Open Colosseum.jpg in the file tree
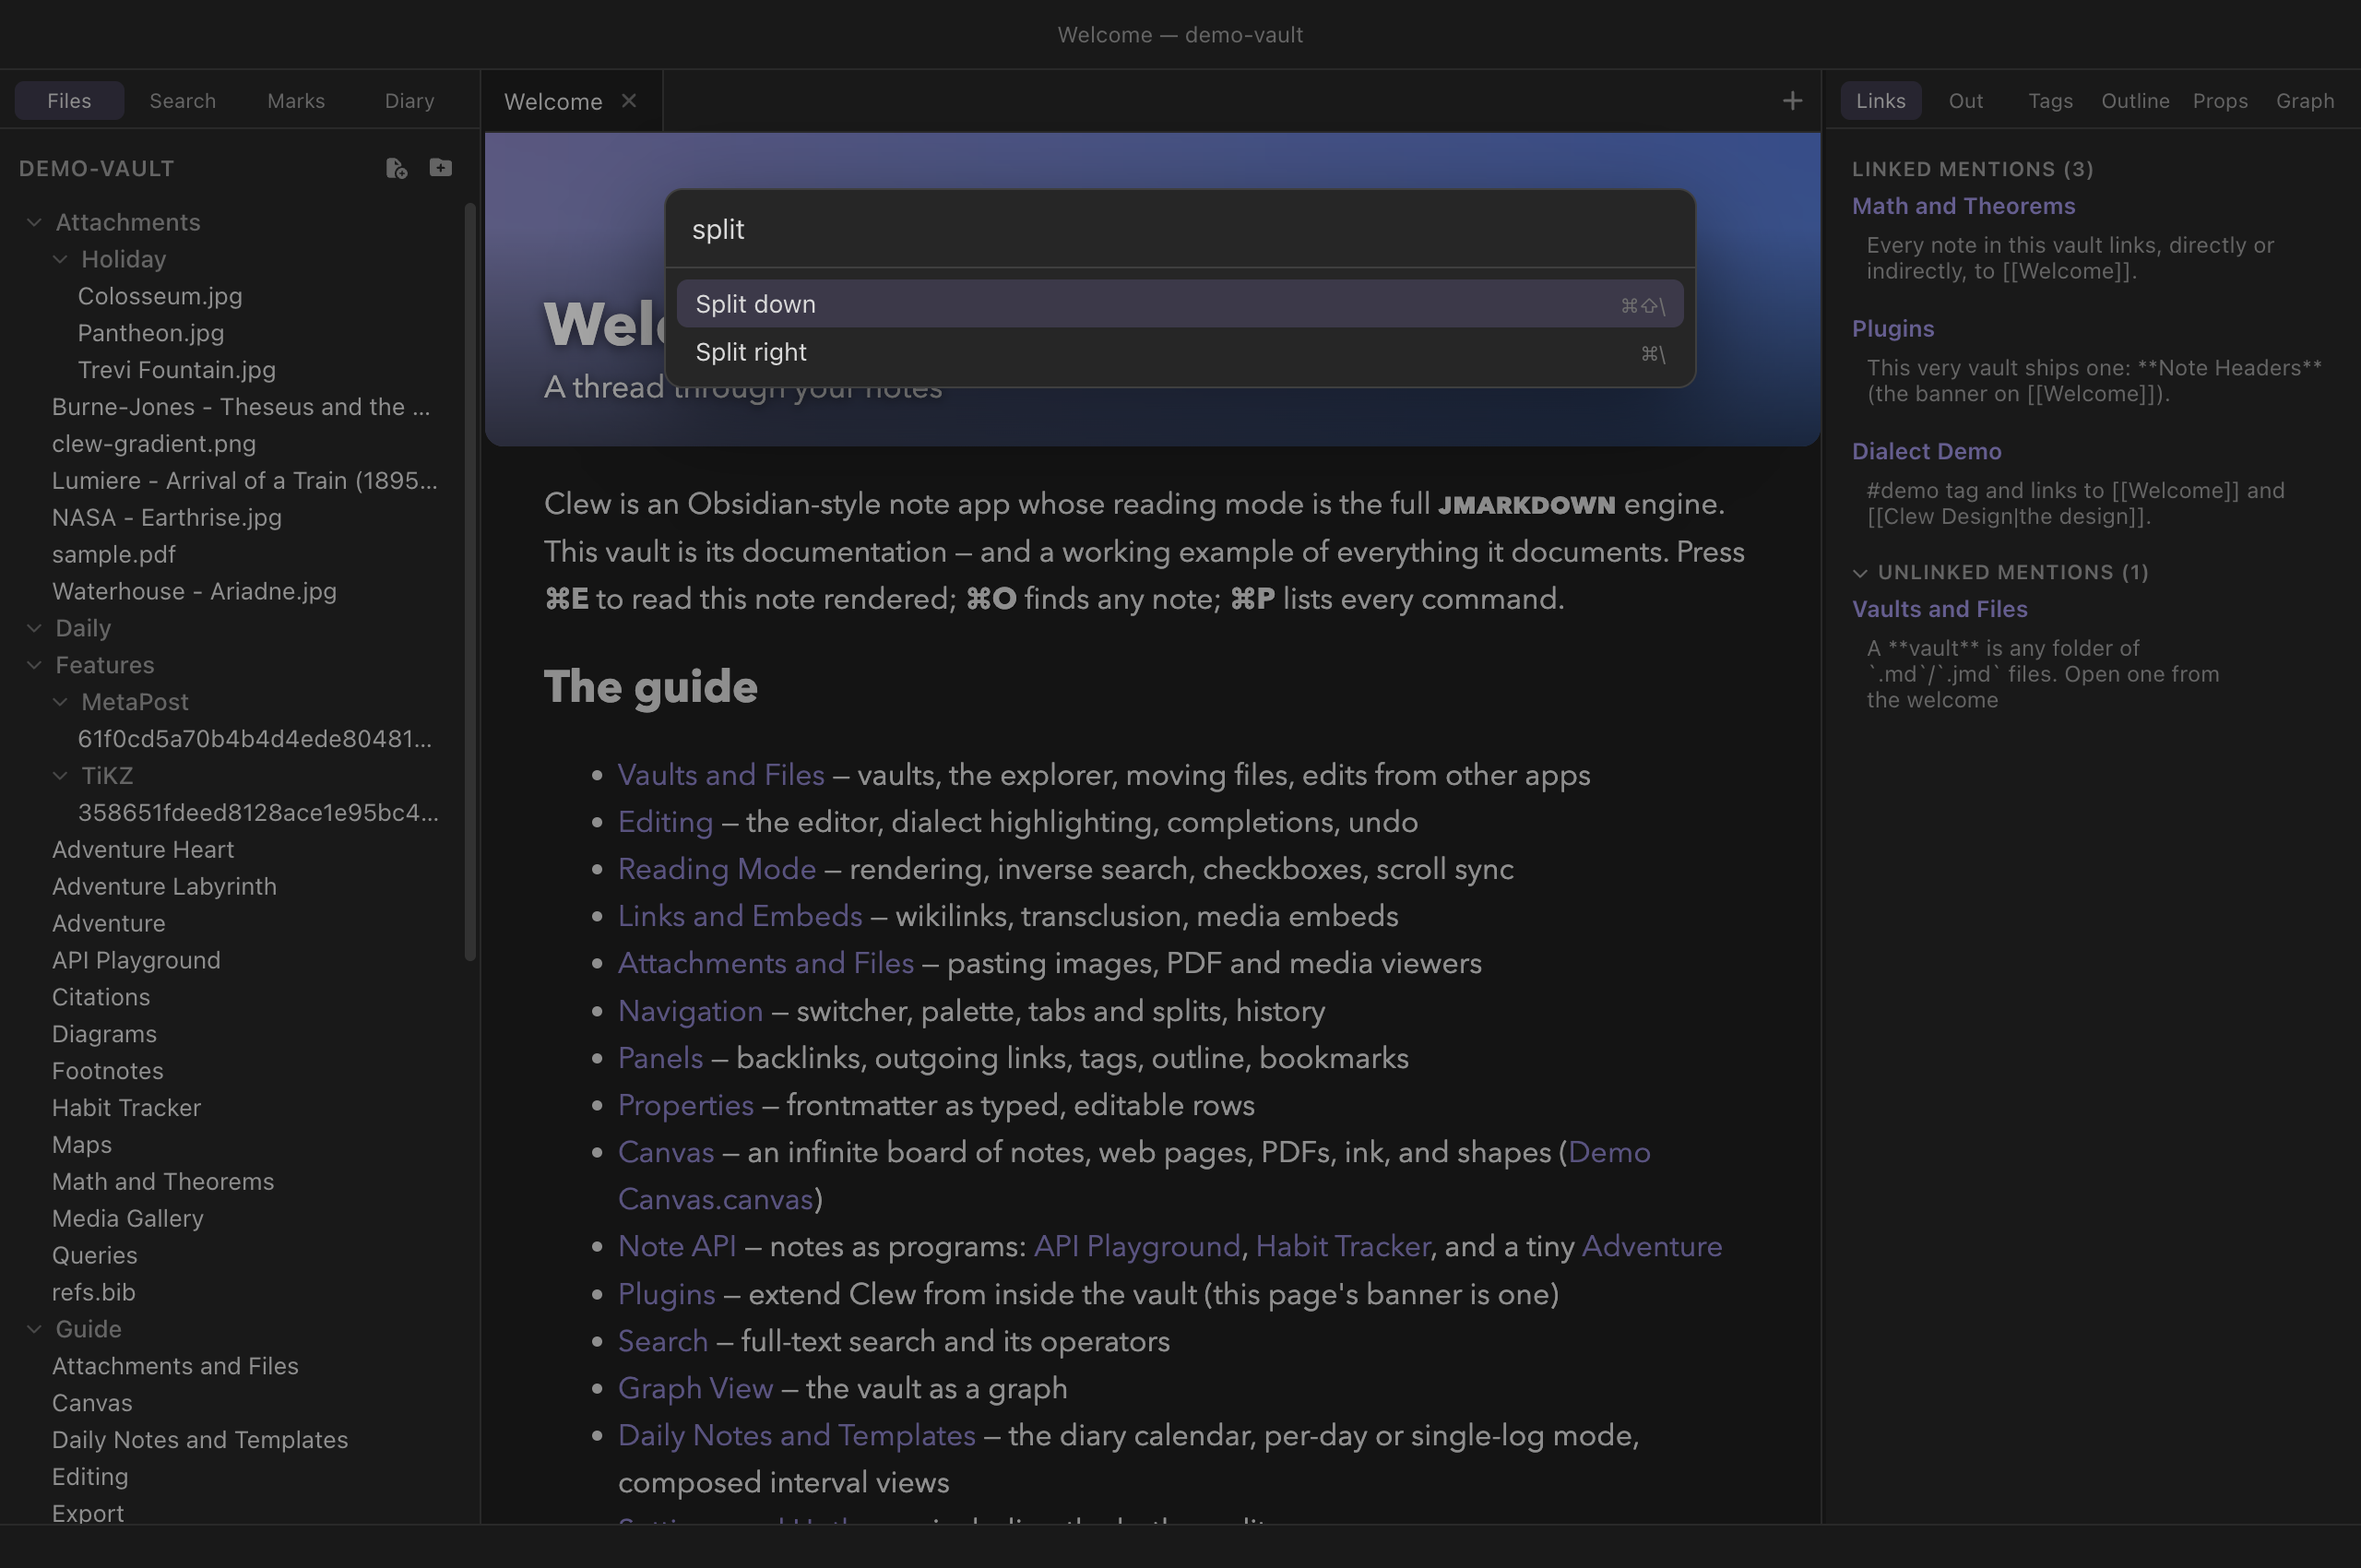Viewport: 2361px width, 1568px height. (x=160, y=296)
